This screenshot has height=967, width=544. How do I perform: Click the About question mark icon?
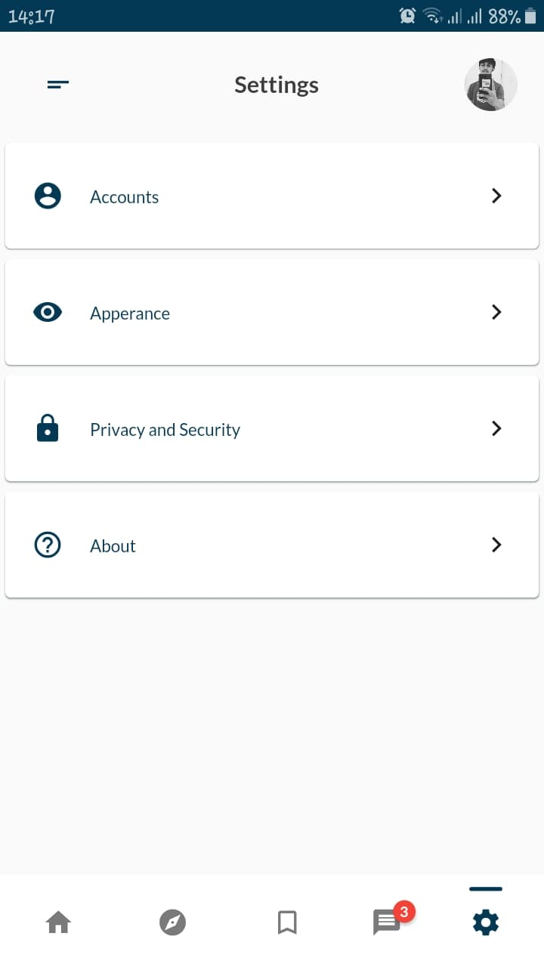tap(48, 545)
